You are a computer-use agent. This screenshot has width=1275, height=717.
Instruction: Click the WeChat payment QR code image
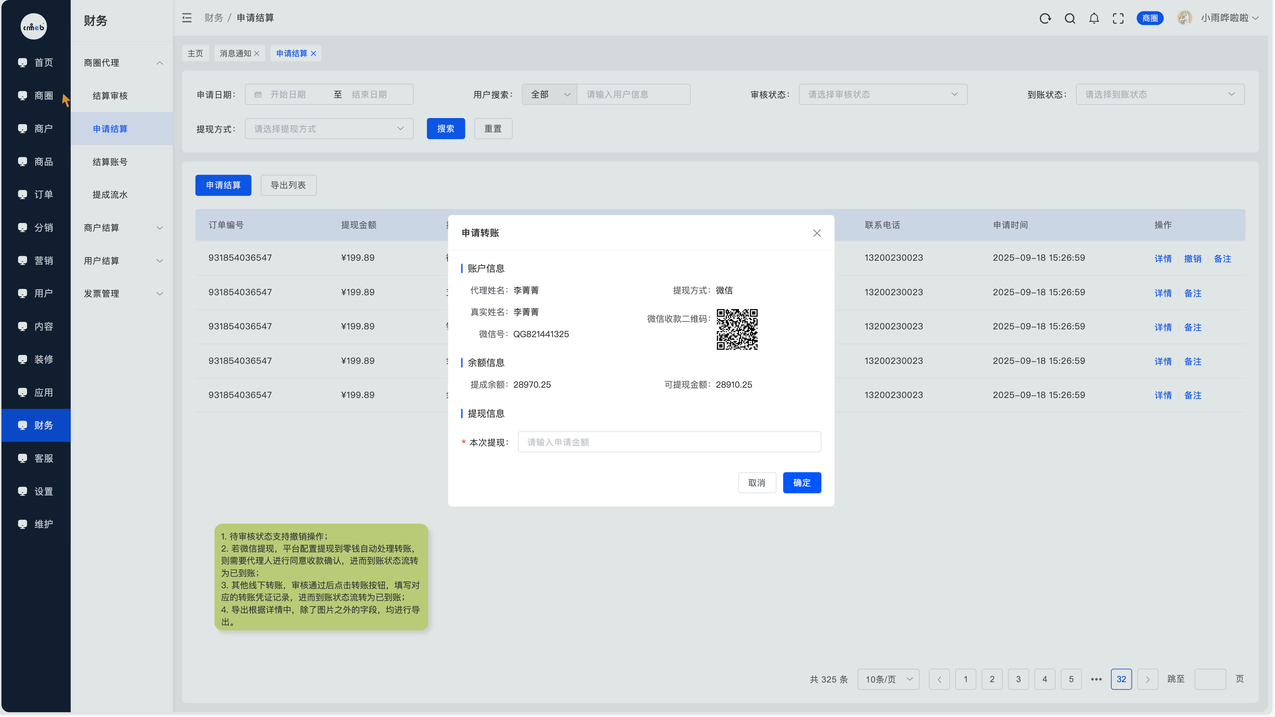pyautogui.click(x=737, y=329)
